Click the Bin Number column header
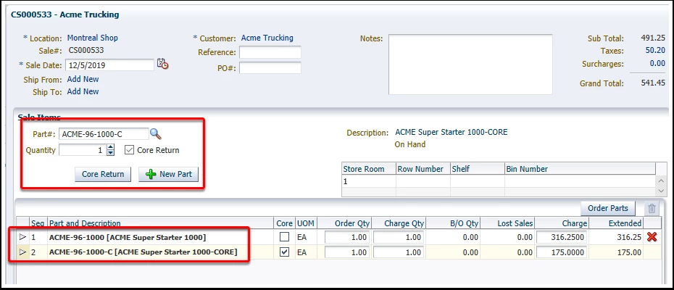674x290 pixels. pyautogui.click(x=580, y=169)
